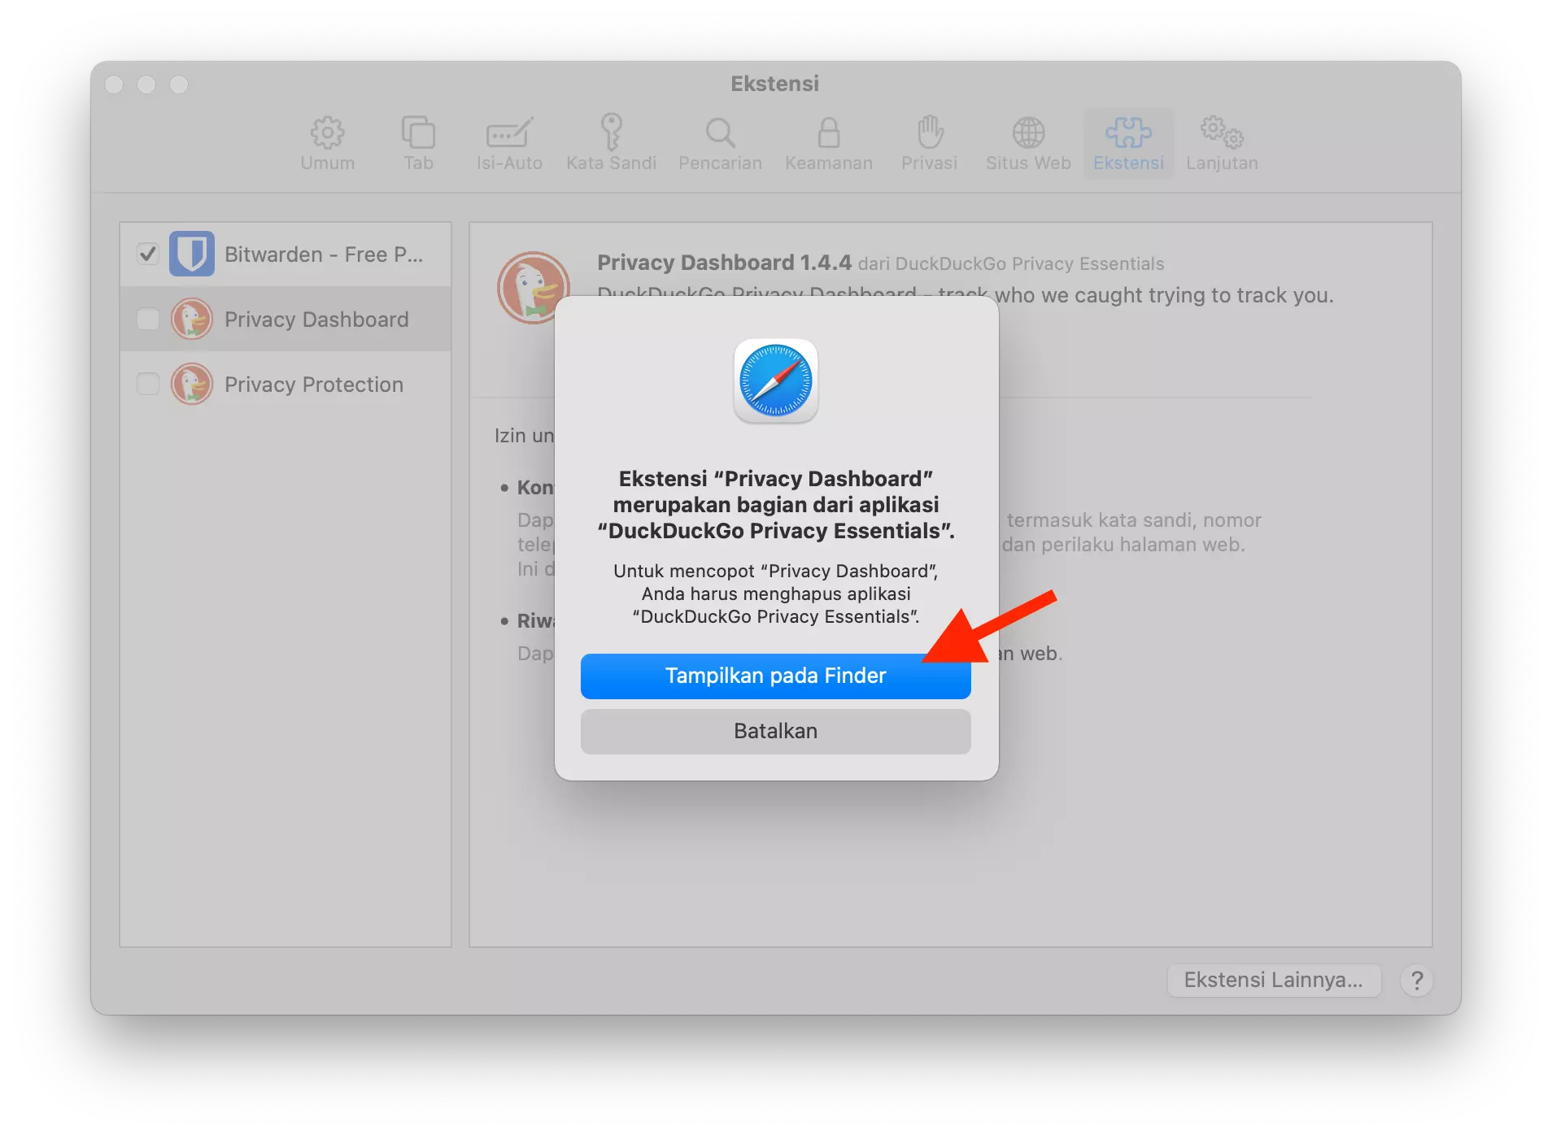
Task: Switch to the Situs Web tab
Action: [1027, 142]
